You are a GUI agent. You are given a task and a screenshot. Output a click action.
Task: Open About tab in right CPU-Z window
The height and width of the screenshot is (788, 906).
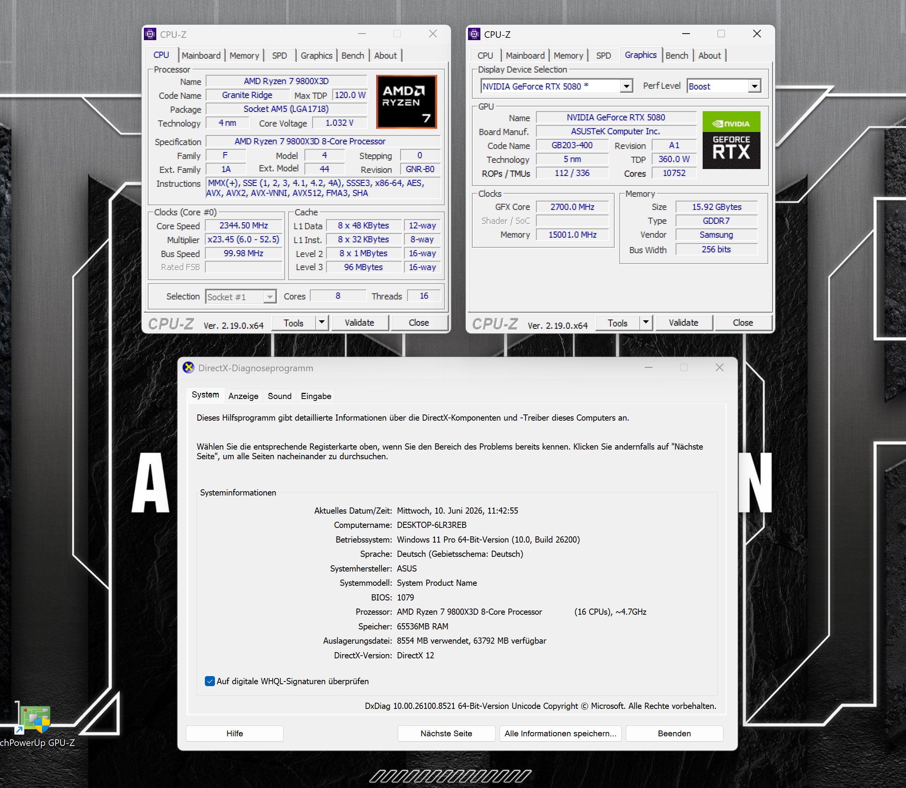click(x=710, y=56)
